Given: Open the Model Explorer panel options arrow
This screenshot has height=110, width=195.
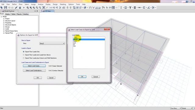Looking at the screenshot, I should (x=35, y=11).
